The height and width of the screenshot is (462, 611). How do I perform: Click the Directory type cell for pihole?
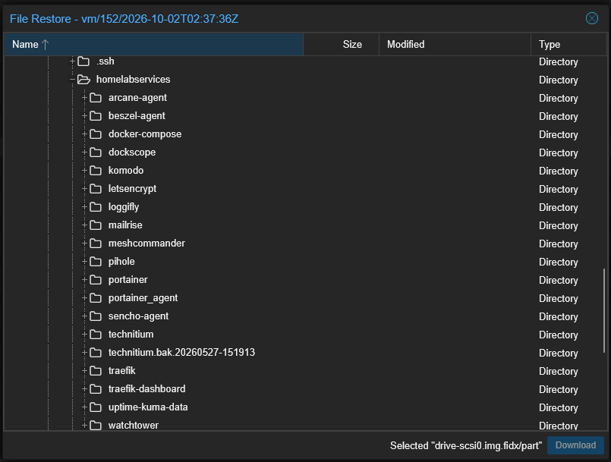(558, 262)
